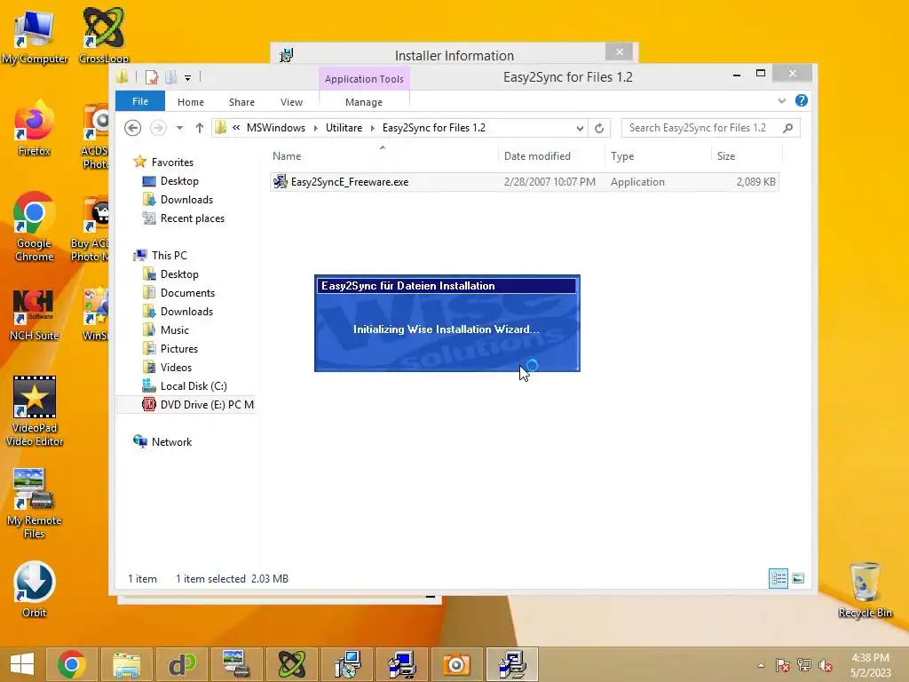Open Quick Access Toolbar customize dropdown

[x=188, y=77]
